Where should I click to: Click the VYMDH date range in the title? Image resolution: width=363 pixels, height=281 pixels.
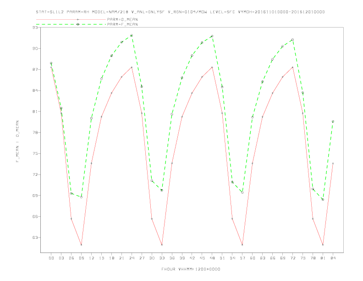point(281,12)
